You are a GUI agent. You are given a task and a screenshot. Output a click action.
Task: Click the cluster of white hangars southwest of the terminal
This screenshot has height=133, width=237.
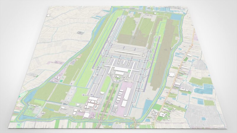[x=92, y=102]
